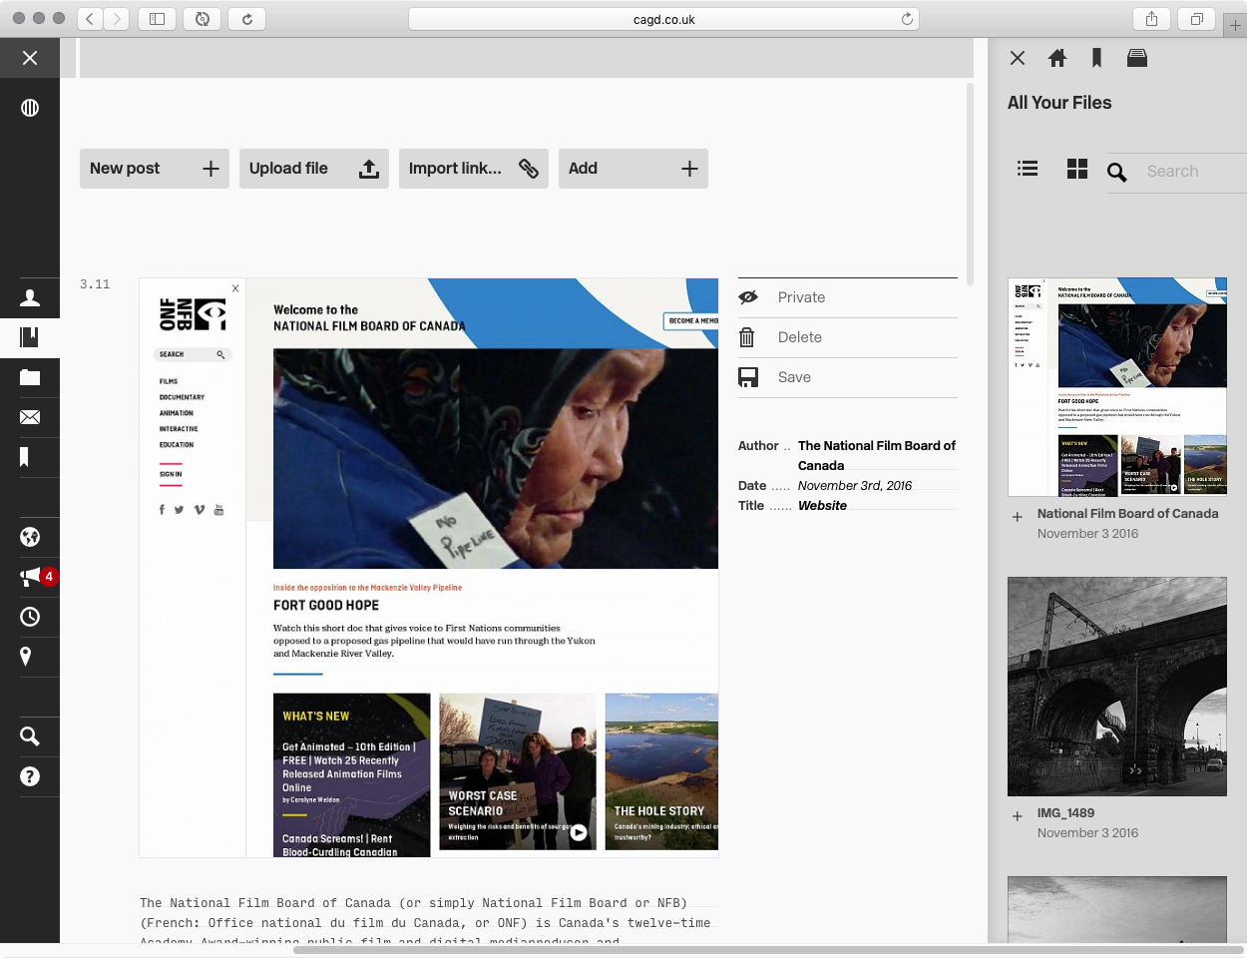Click the National Film Board website preview image
The width and height of the screenshot is (1247, 958).
pyautogui.click(x=429, y=568)
